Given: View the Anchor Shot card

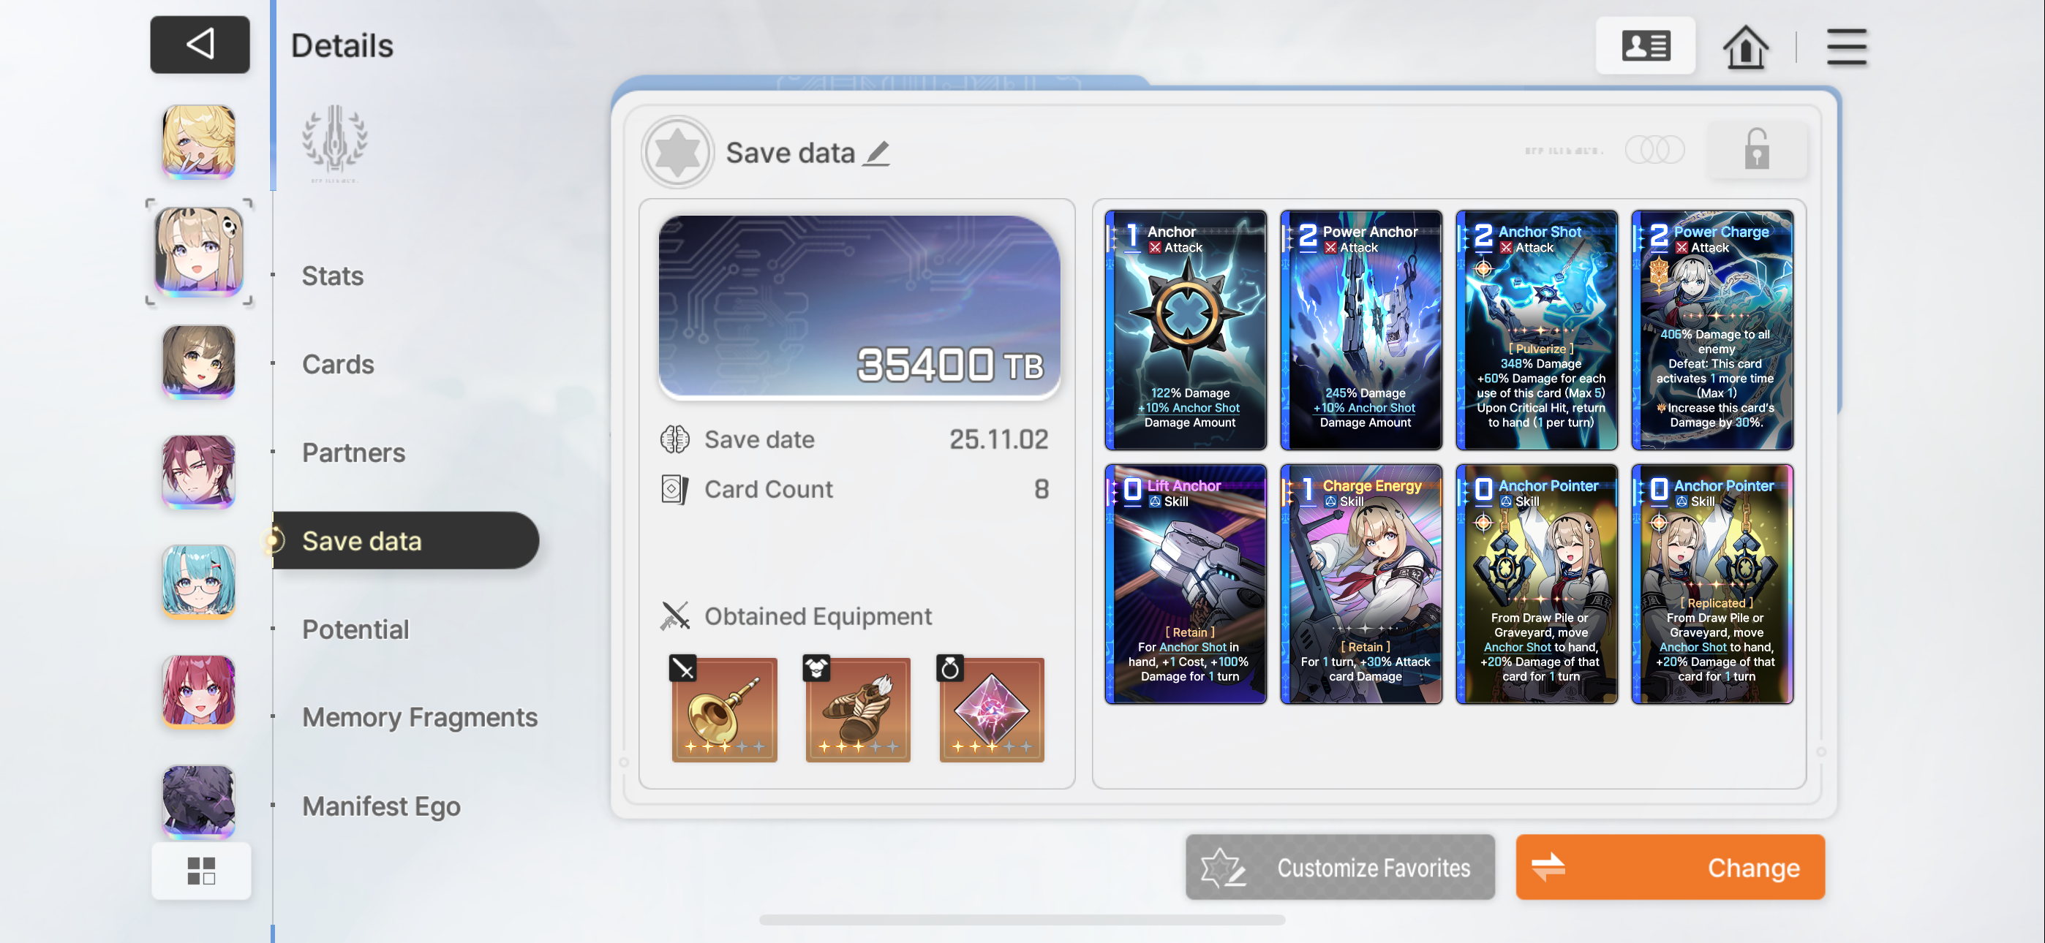Looking at the screenshot, I should click(x=1537, y=330).
